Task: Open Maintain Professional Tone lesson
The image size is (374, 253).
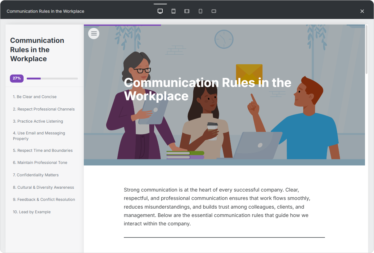Action: tap(40, 163)
